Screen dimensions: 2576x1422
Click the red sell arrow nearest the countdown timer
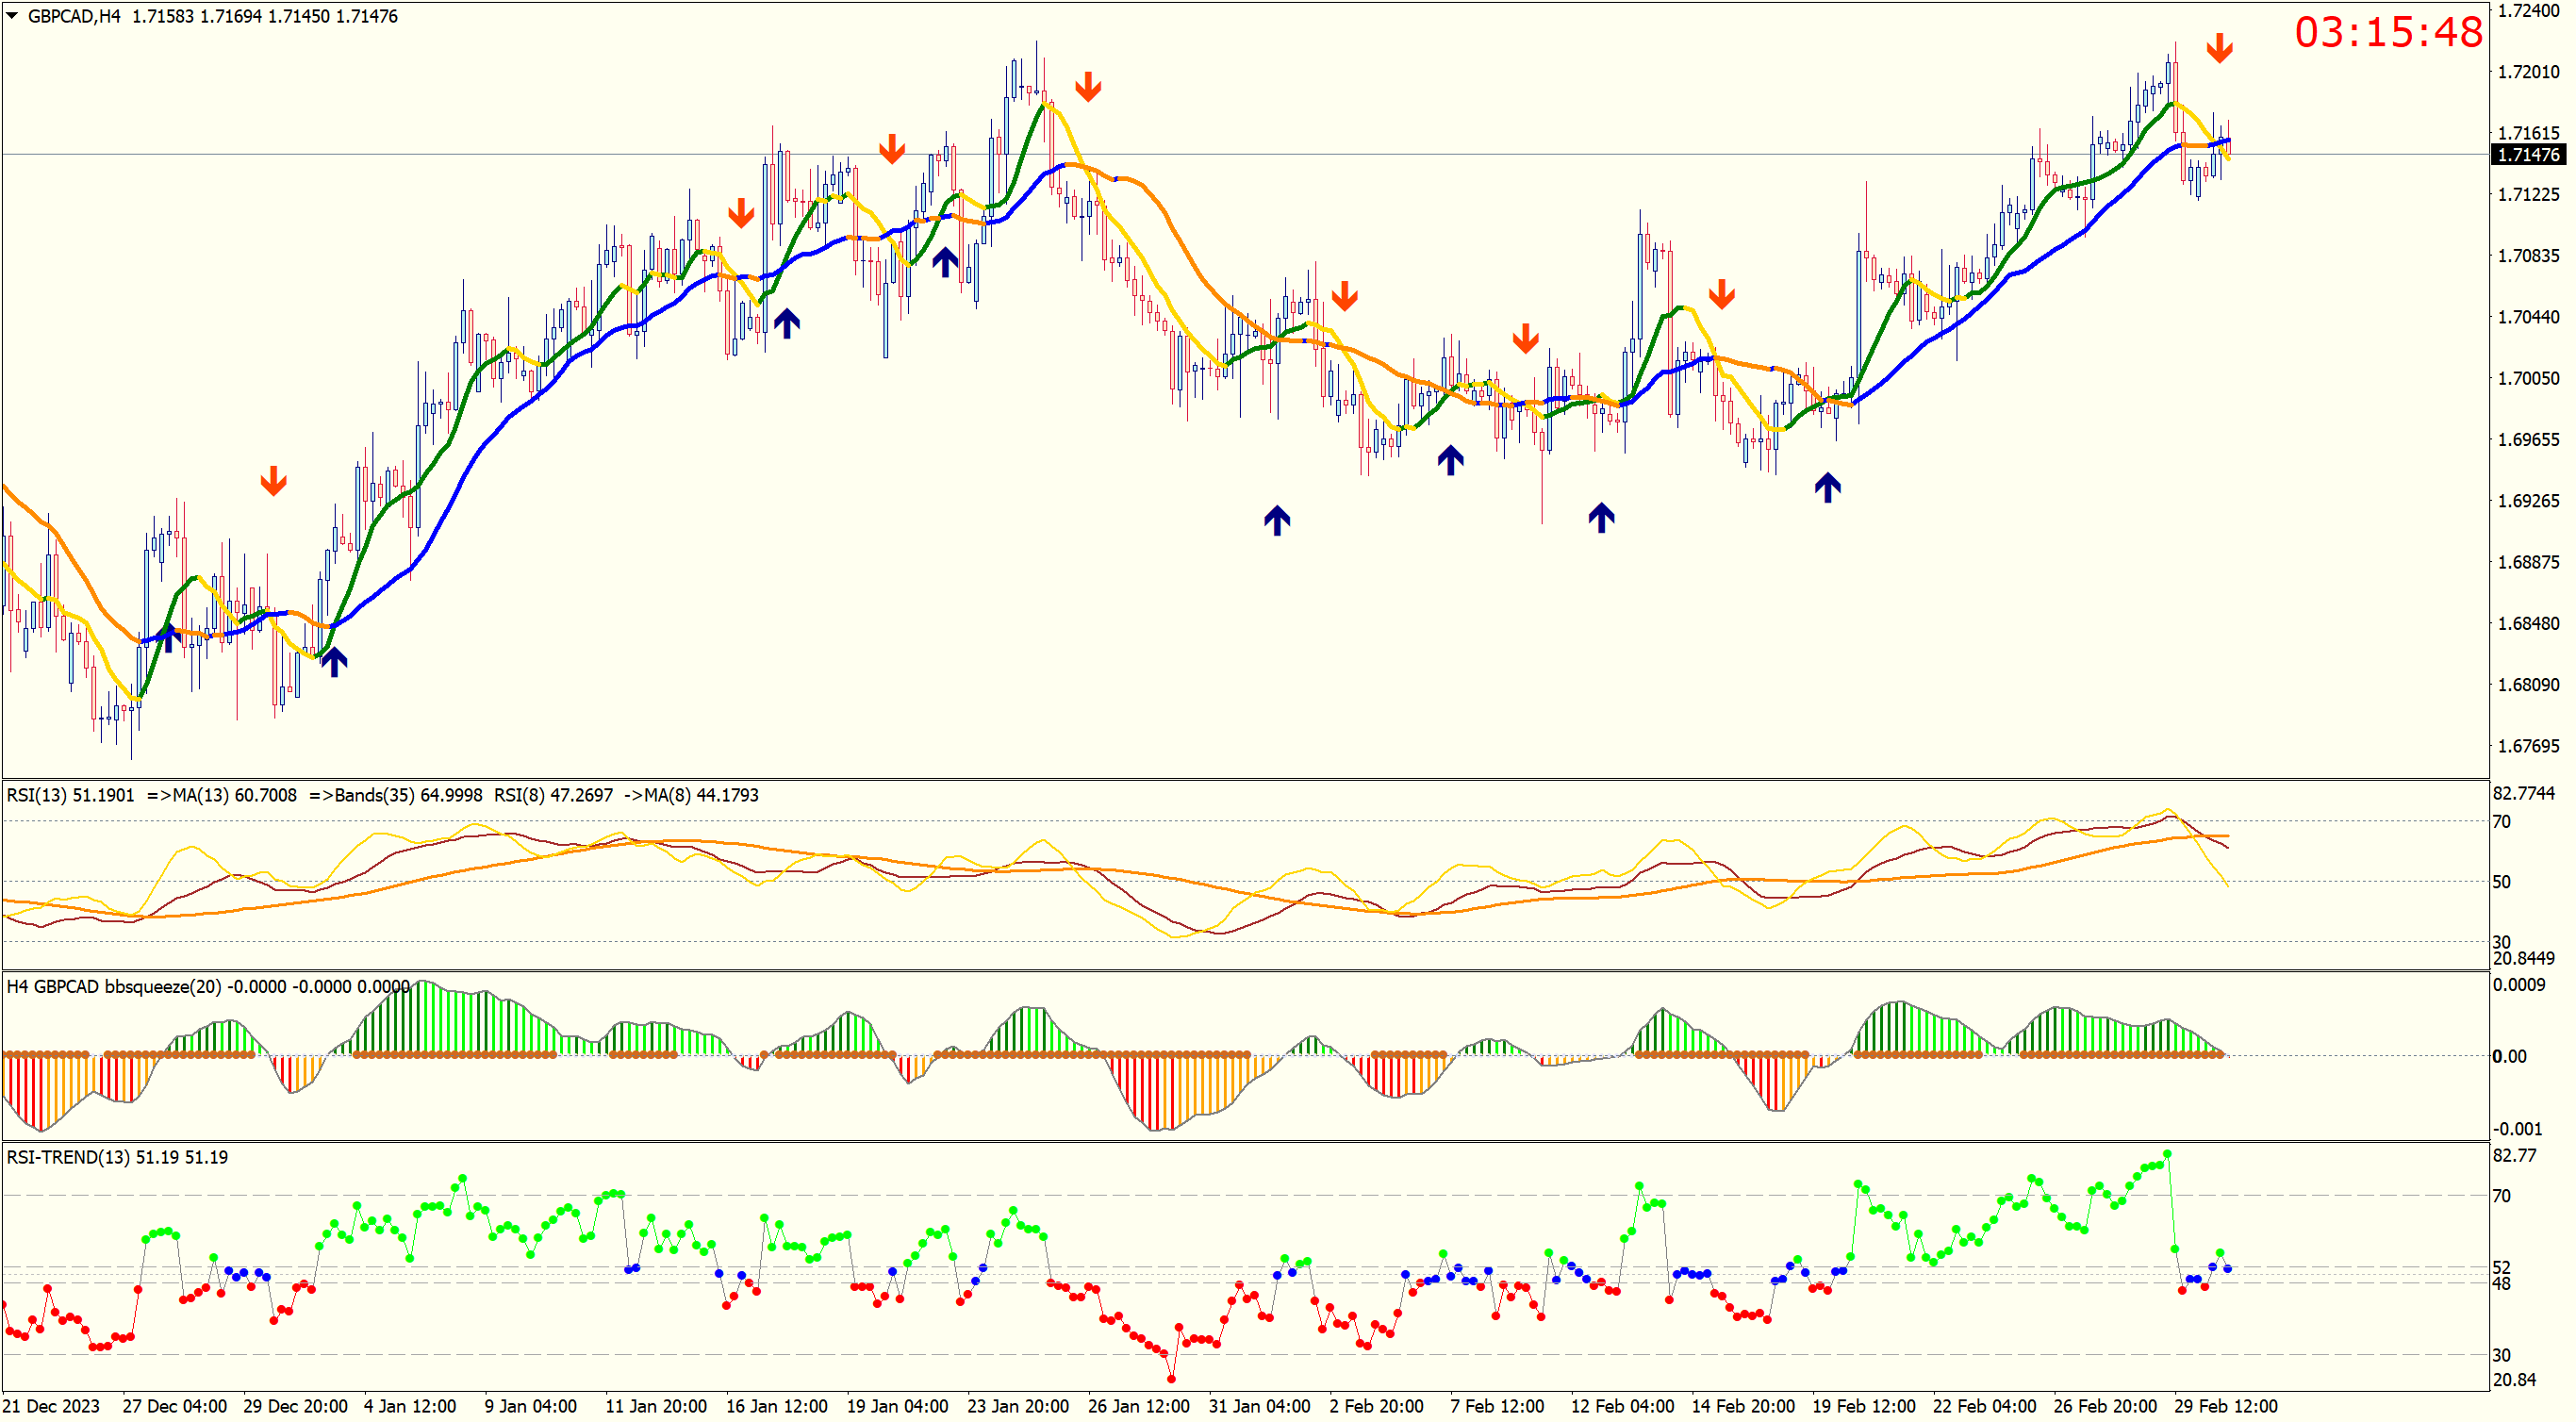pos(2219,47)
